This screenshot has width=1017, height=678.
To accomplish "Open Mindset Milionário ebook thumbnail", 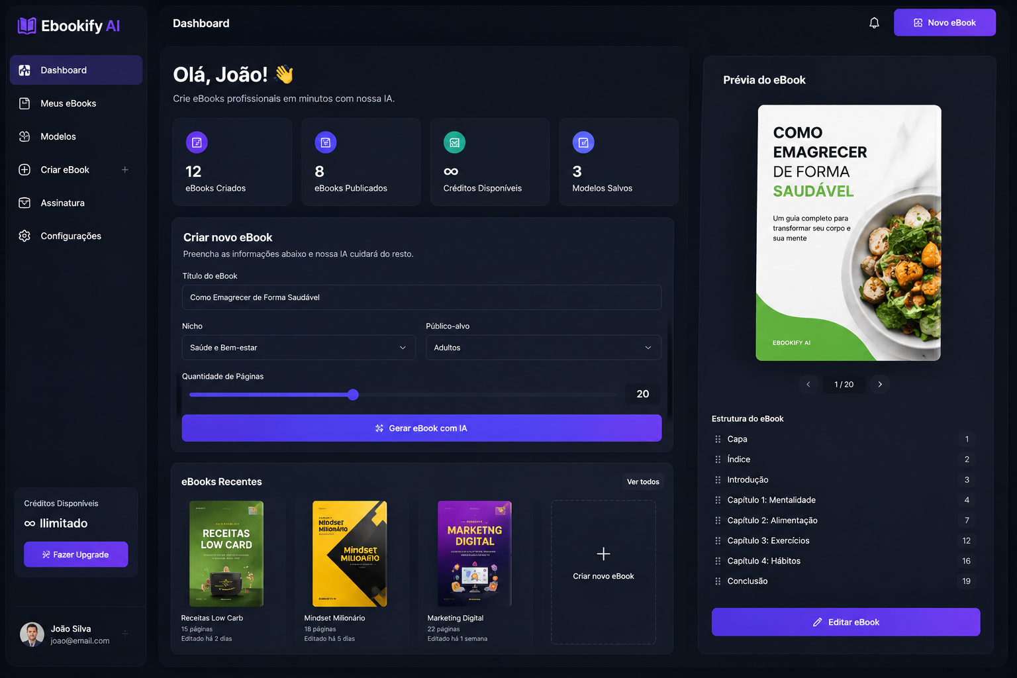I will [350, 554].
